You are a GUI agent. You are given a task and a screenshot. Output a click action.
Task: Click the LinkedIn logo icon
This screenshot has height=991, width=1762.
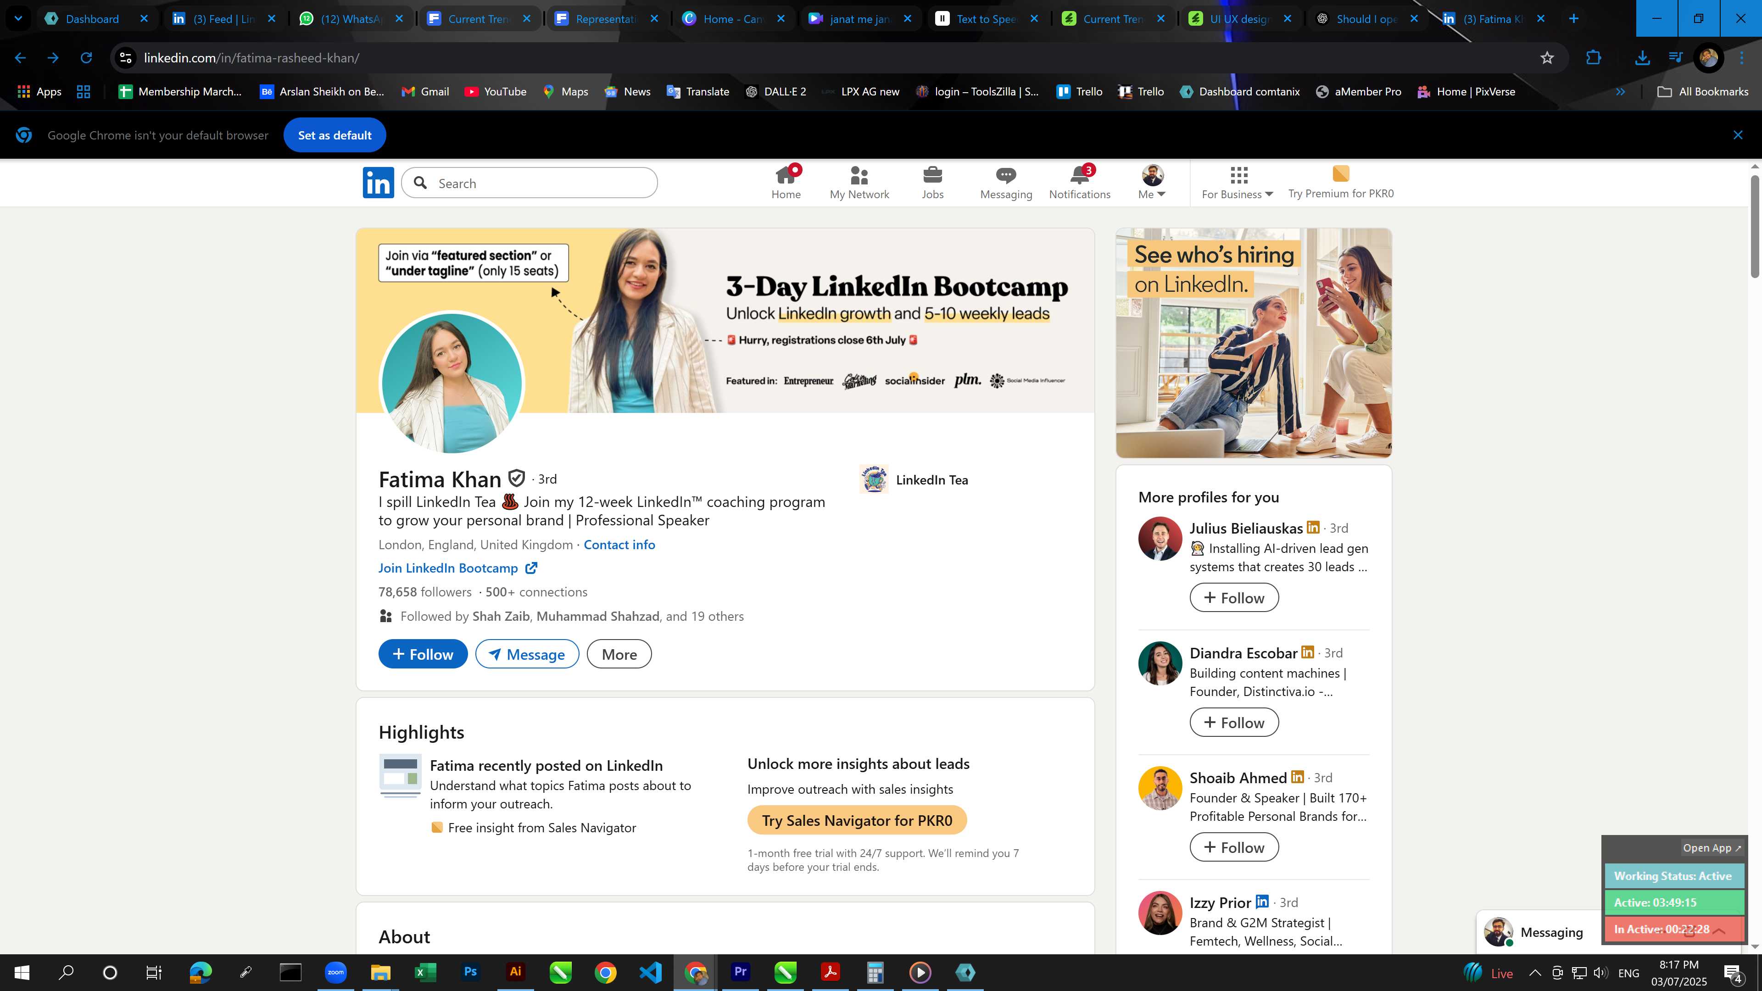click(x=378, y=183)
